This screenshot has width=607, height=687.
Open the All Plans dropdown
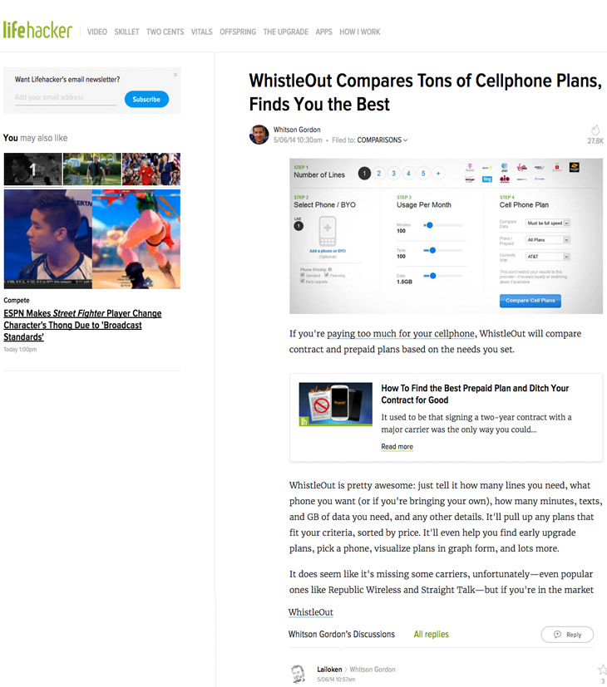click(547, 240)
